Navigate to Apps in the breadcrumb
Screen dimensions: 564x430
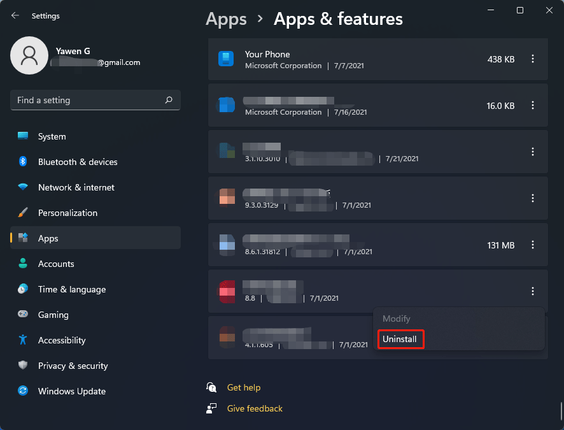point(226,19)
